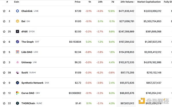Toggle favorite star for Dai
This screenshot has width=172, height=107.
pyautogui.click(x=4, y=21)
